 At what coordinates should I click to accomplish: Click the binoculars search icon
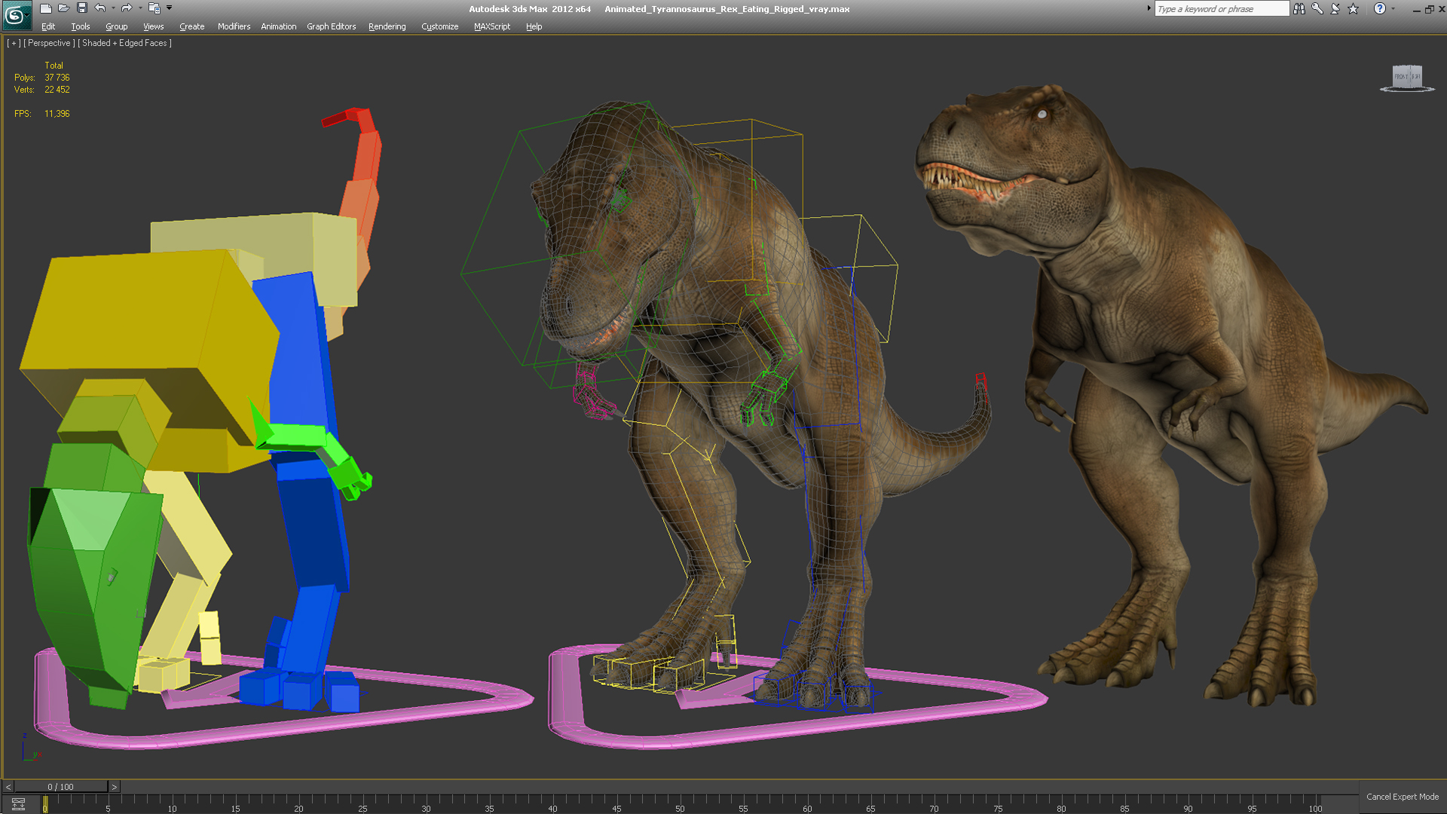(1299, 9)
